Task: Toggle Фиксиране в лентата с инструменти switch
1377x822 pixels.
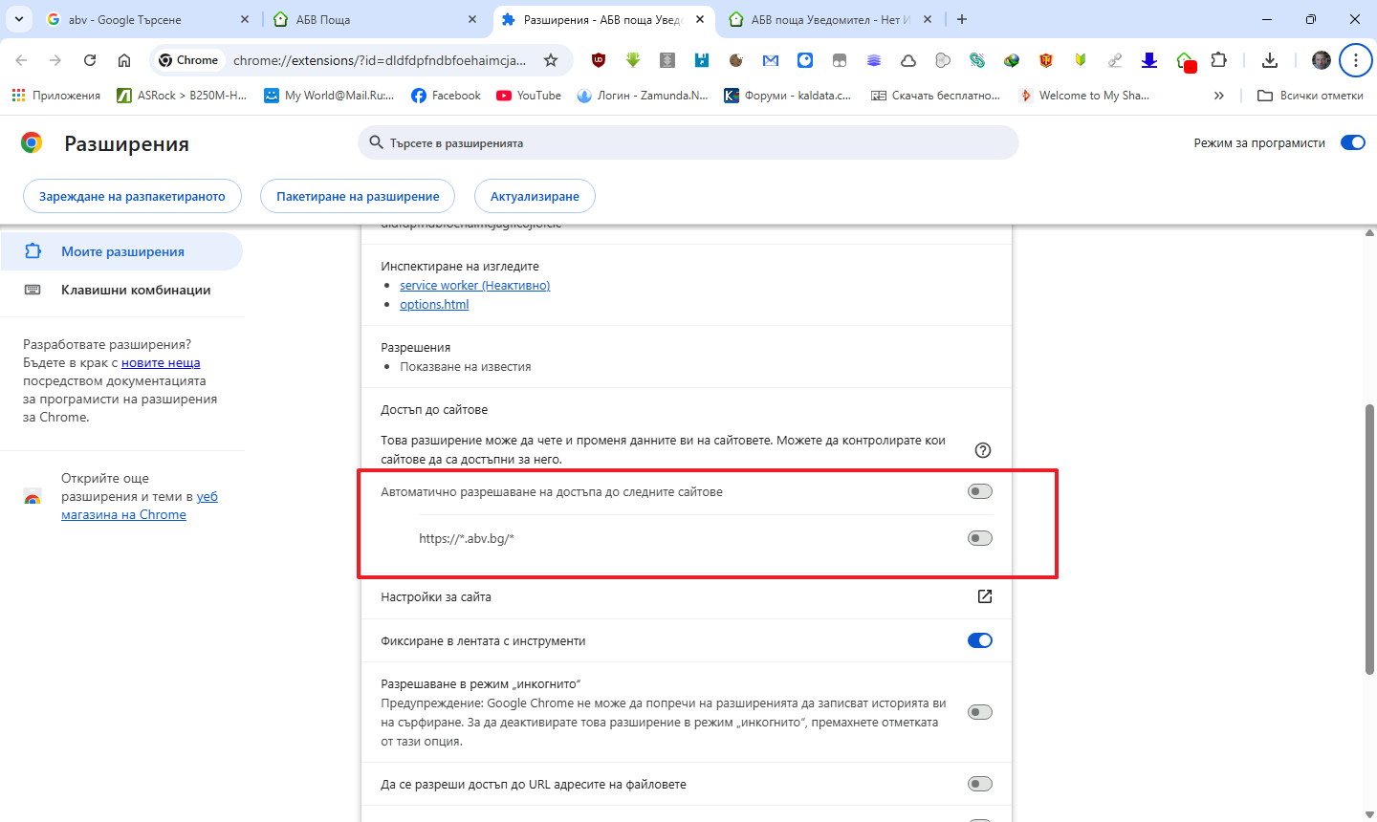Action: click(980, 640)
